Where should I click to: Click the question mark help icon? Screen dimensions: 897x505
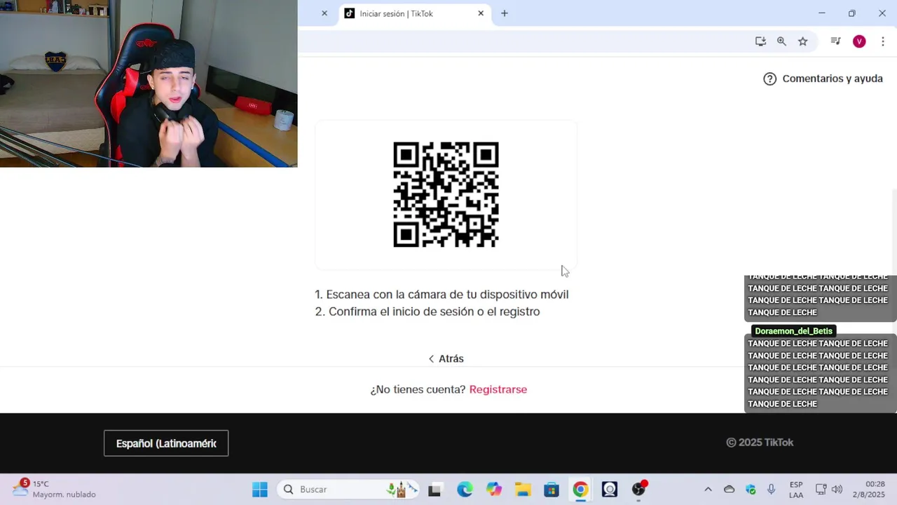[x=769, y=79]
